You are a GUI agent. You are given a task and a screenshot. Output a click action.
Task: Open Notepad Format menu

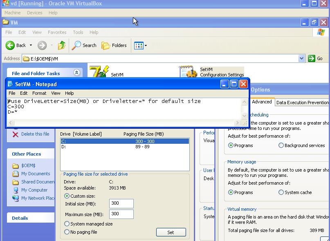coord(39,93)
